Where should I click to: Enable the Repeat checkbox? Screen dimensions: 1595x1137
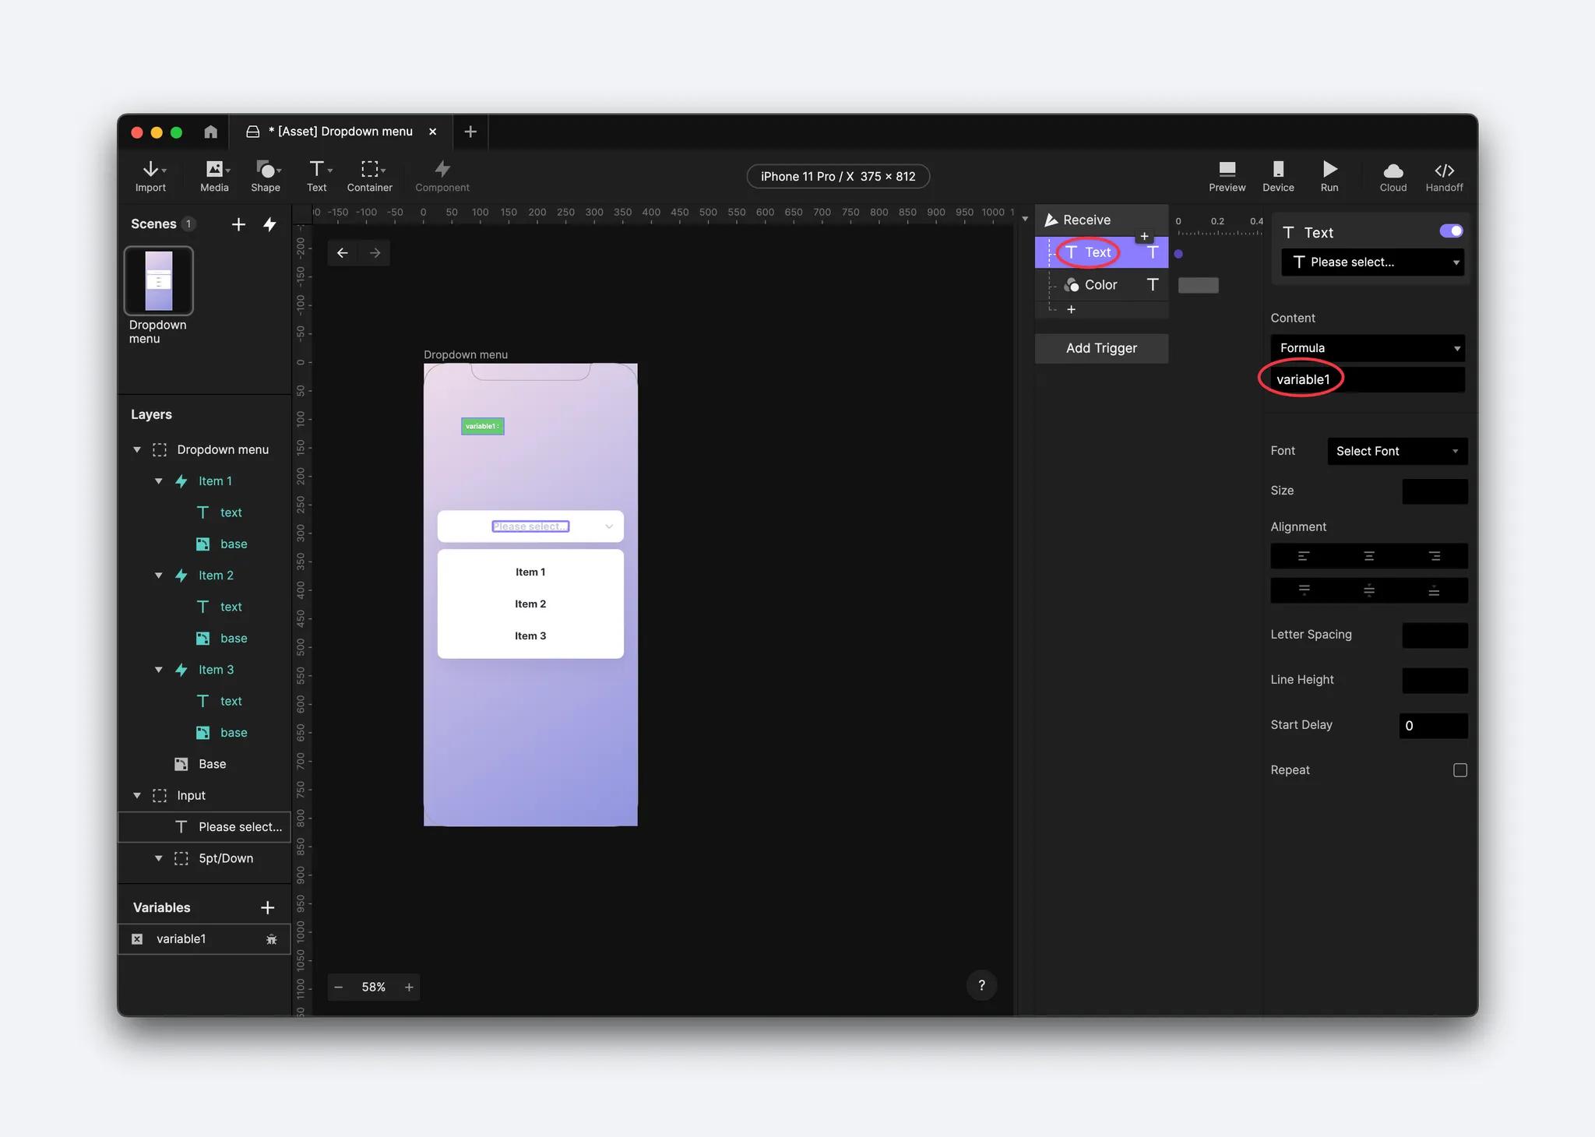(x=1460, y=770)
